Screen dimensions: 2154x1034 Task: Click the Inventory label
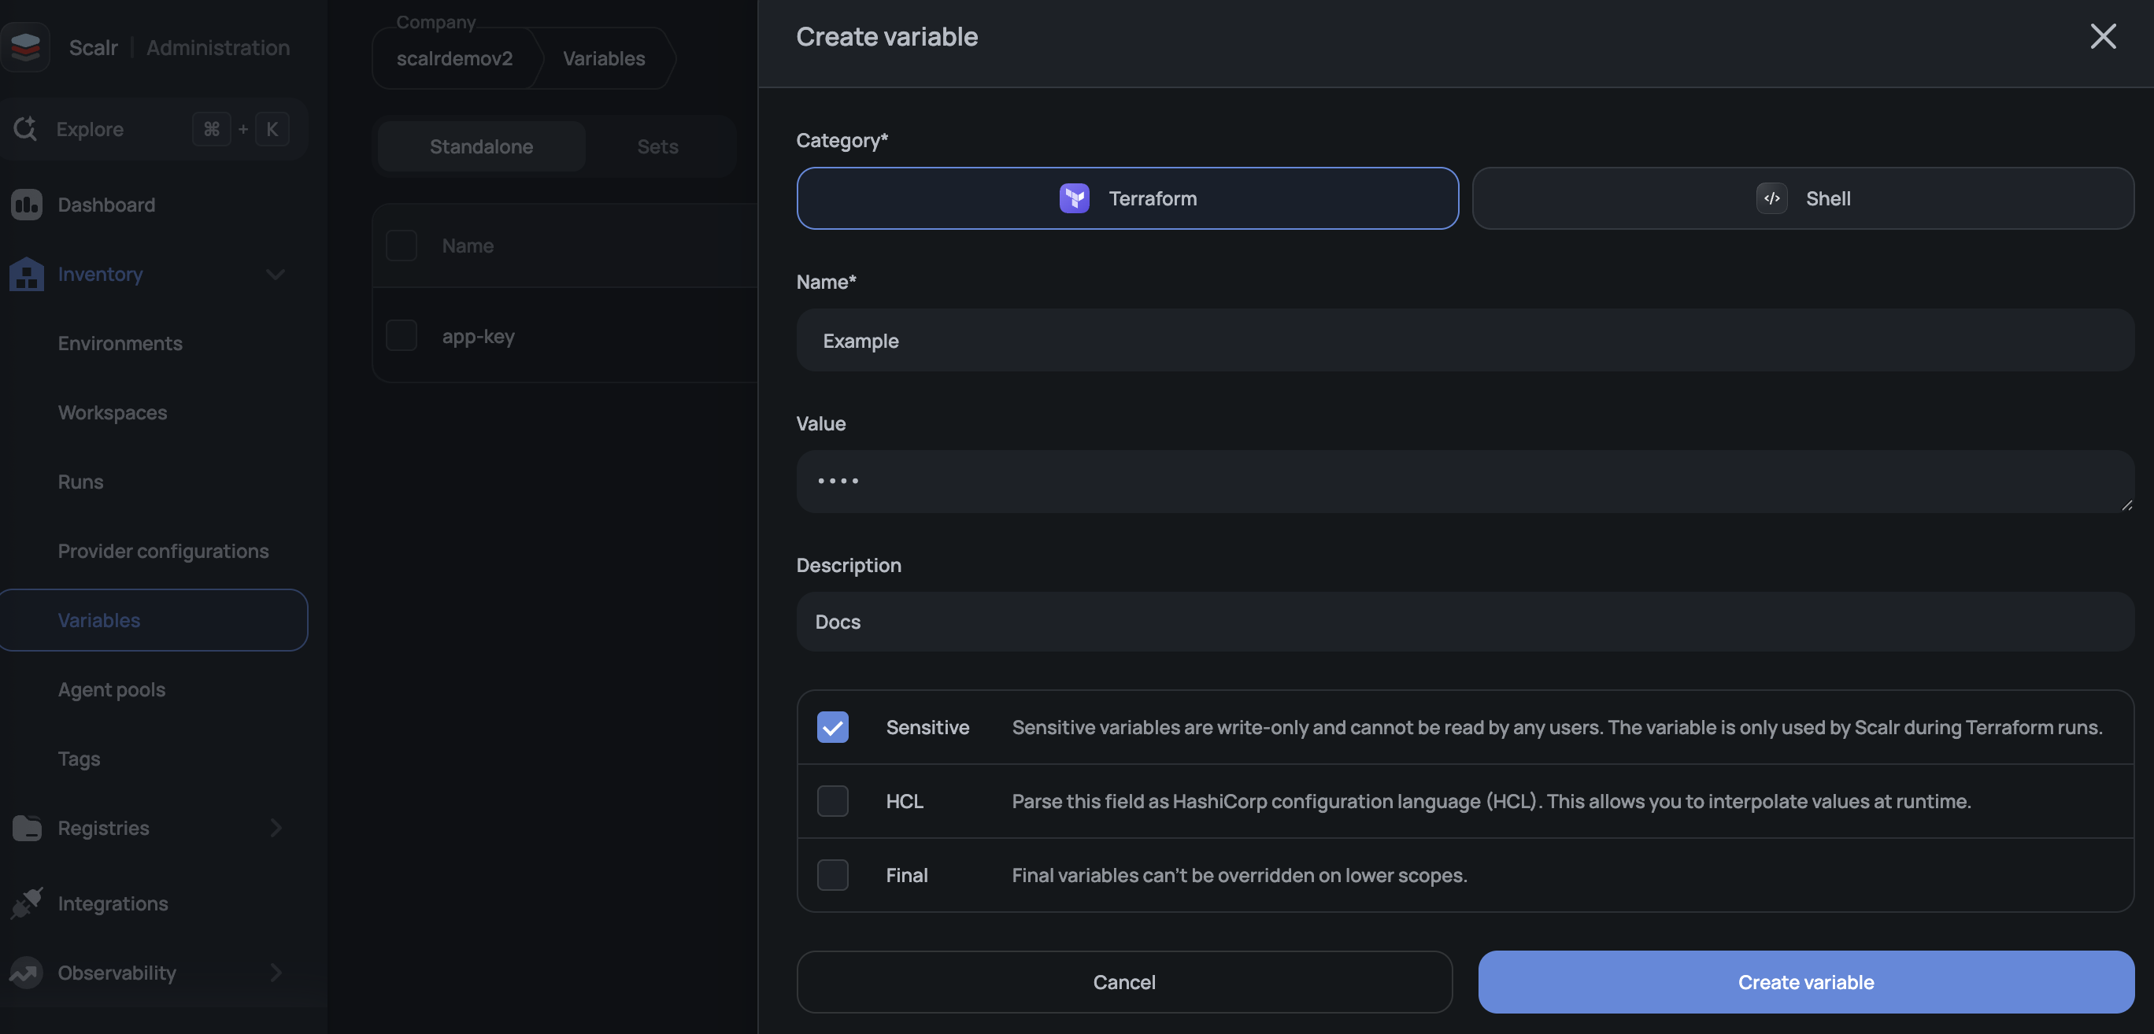(100, 274)
